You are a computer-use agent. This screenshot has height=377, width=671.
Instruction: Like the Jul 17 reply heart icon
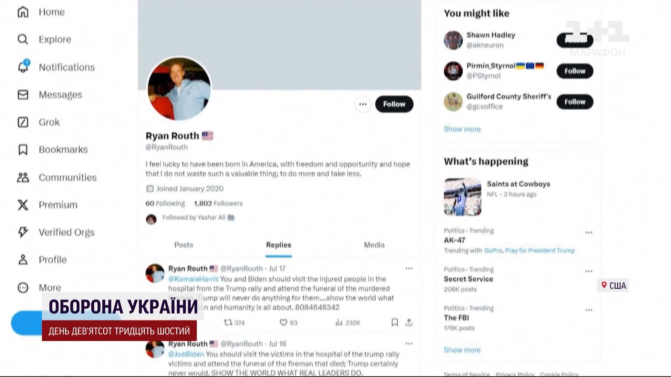point(283,323)
